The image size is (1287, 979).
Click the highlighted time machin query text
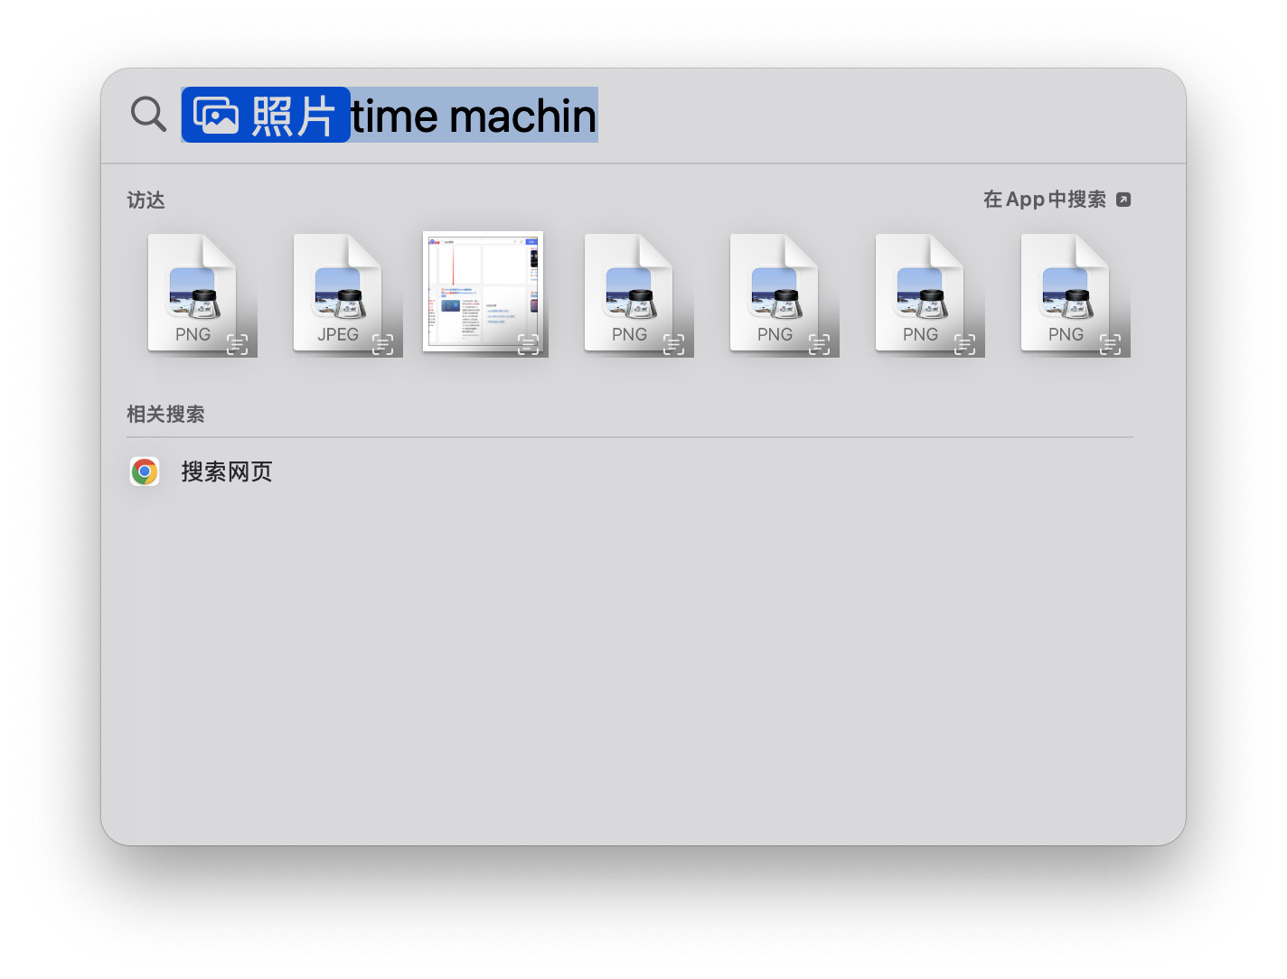coord(474,115)
